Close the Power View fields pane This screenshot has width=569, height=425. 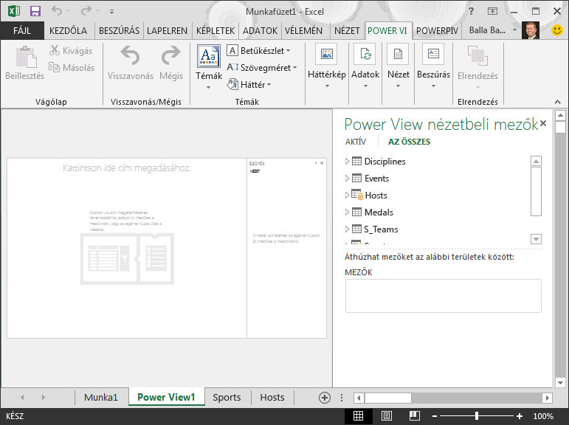tap(543, 123)
